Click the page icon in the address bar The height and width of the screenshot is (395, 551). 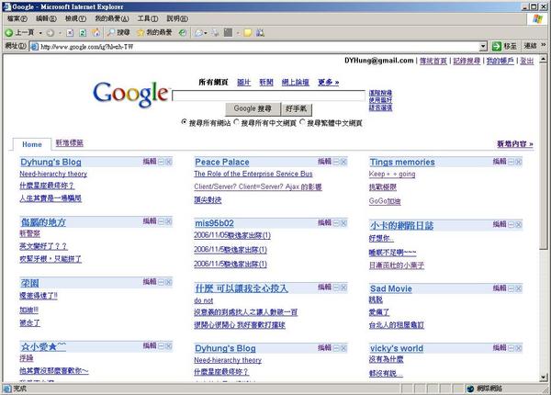[35, 46]
